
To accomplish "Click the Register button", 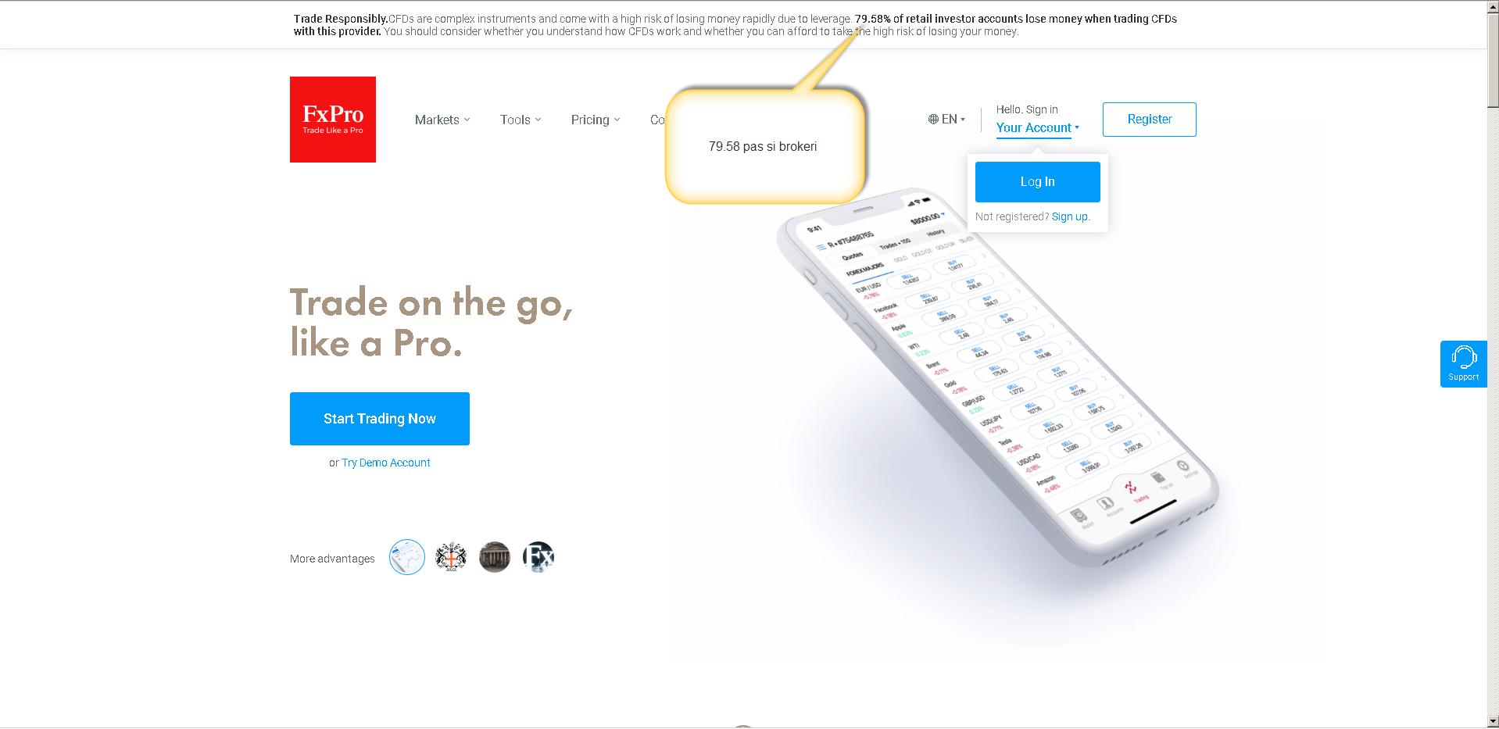I will pos(1149,120).
